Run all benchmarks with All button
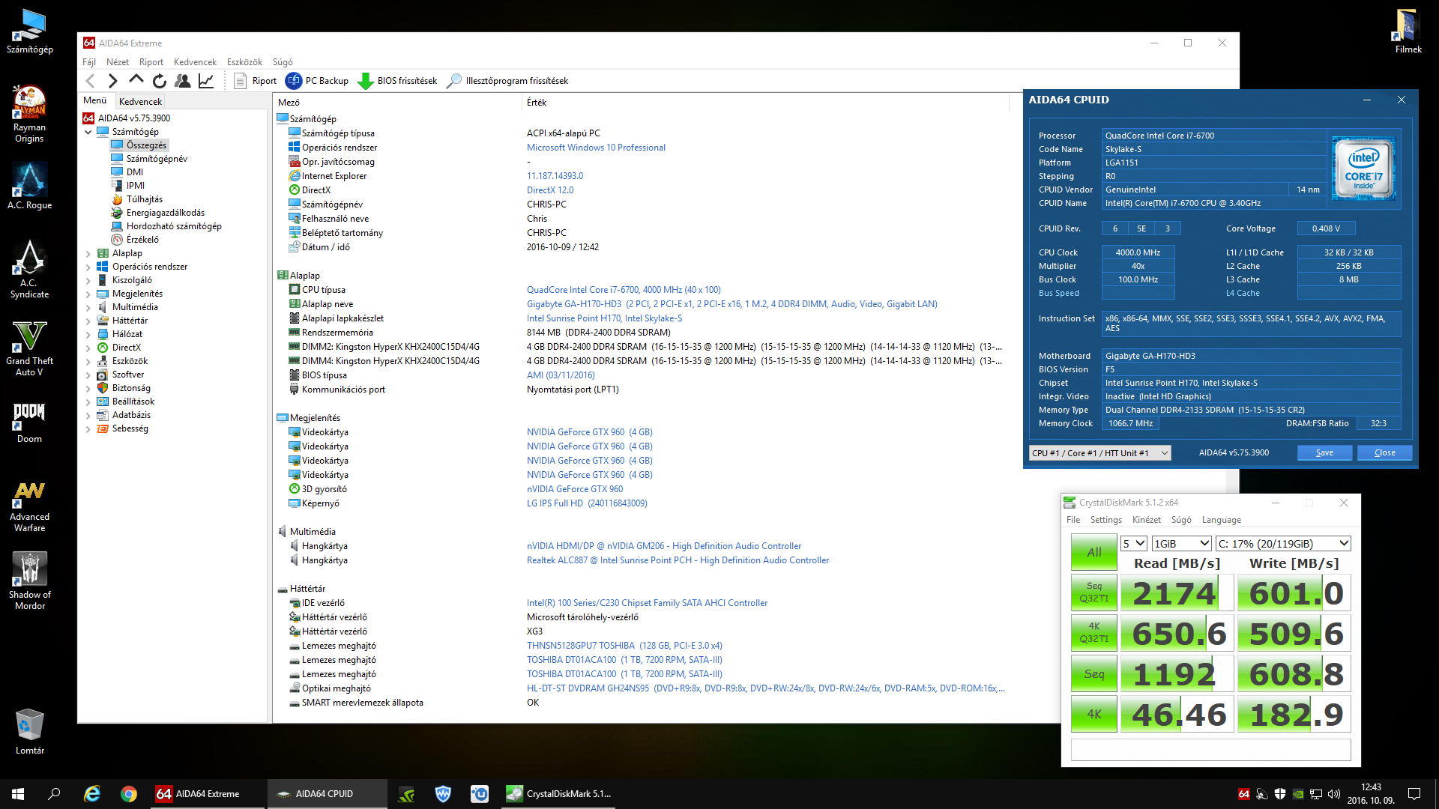The image size is (1439, 809). [1093, 552]
